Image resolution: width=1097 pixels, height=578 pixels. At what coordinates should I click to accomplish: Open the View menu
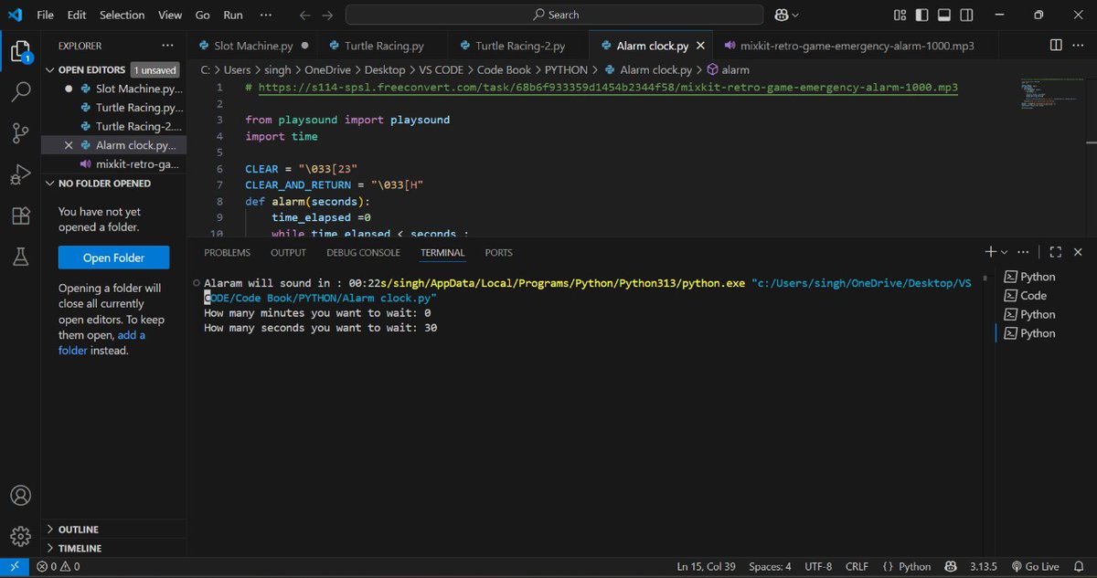click(x=170, y=15)
